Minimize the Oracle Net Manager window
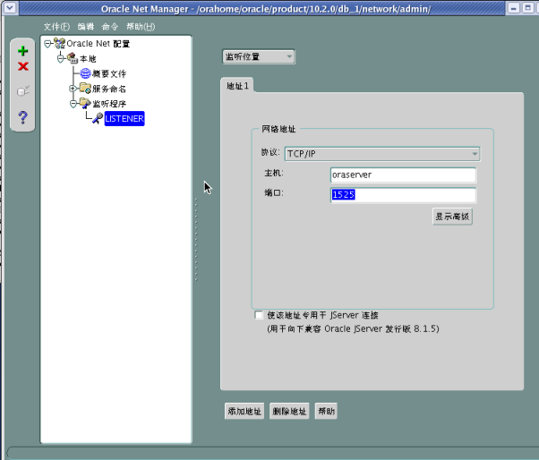 click(513, 8)
